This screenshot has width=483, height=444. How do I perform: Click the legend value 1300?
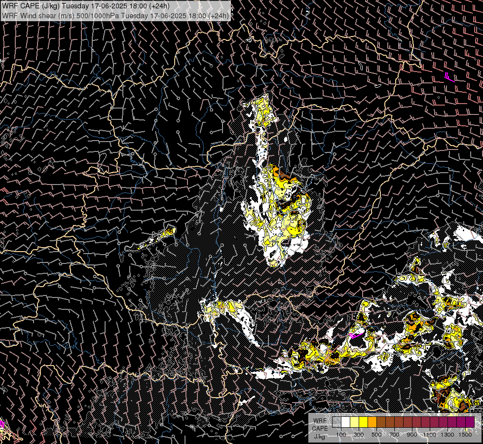pyautogui.click(x=447, y=435)
